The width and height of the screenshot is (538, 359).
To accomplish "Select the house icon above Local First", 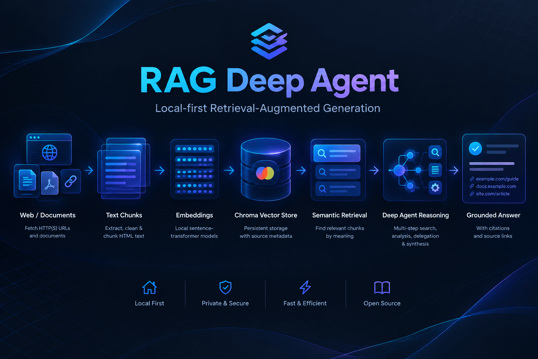I will tap(150, 287).
